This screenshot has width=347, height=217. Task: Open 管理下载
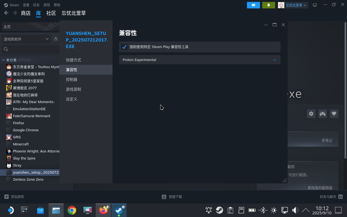172,197
